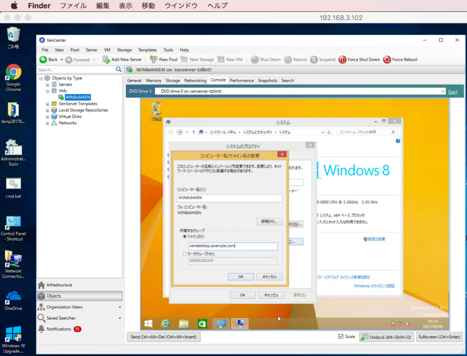467x356 pixels.
Task: Click Eject link for DVD drive
Action: pos(453,92)
